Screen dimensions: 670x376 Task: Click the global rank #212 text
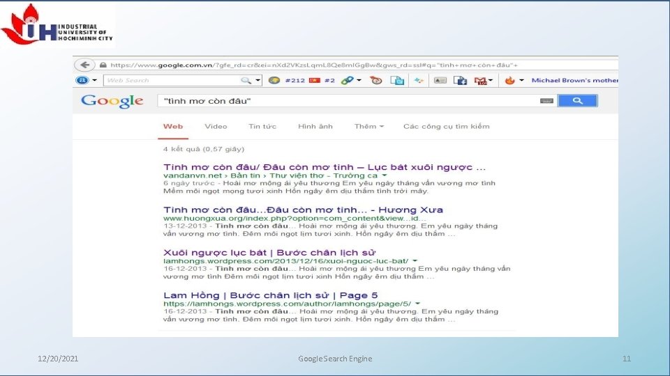tap(295, 80)
